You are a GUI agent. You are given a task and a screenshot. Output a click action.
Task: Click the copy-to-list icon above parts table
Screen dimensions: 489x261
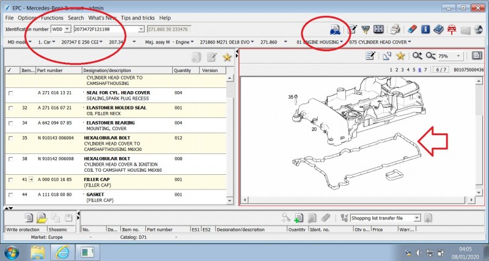click(x=196, y=57)
